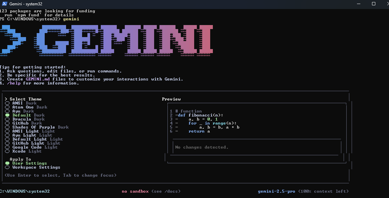The width and height of the screenshot is (389, 198).
Task: Click the 'def fibonacci(n):' preview line
Action: (201, 115)
